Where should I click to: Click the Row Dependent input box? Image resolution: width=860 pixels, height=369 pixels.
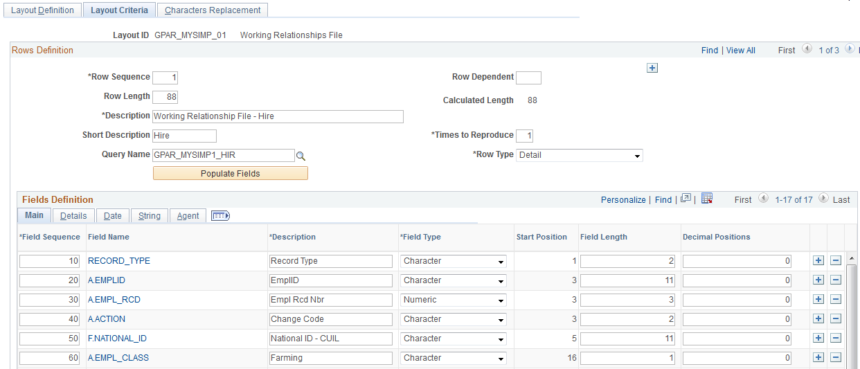point(529,78)
